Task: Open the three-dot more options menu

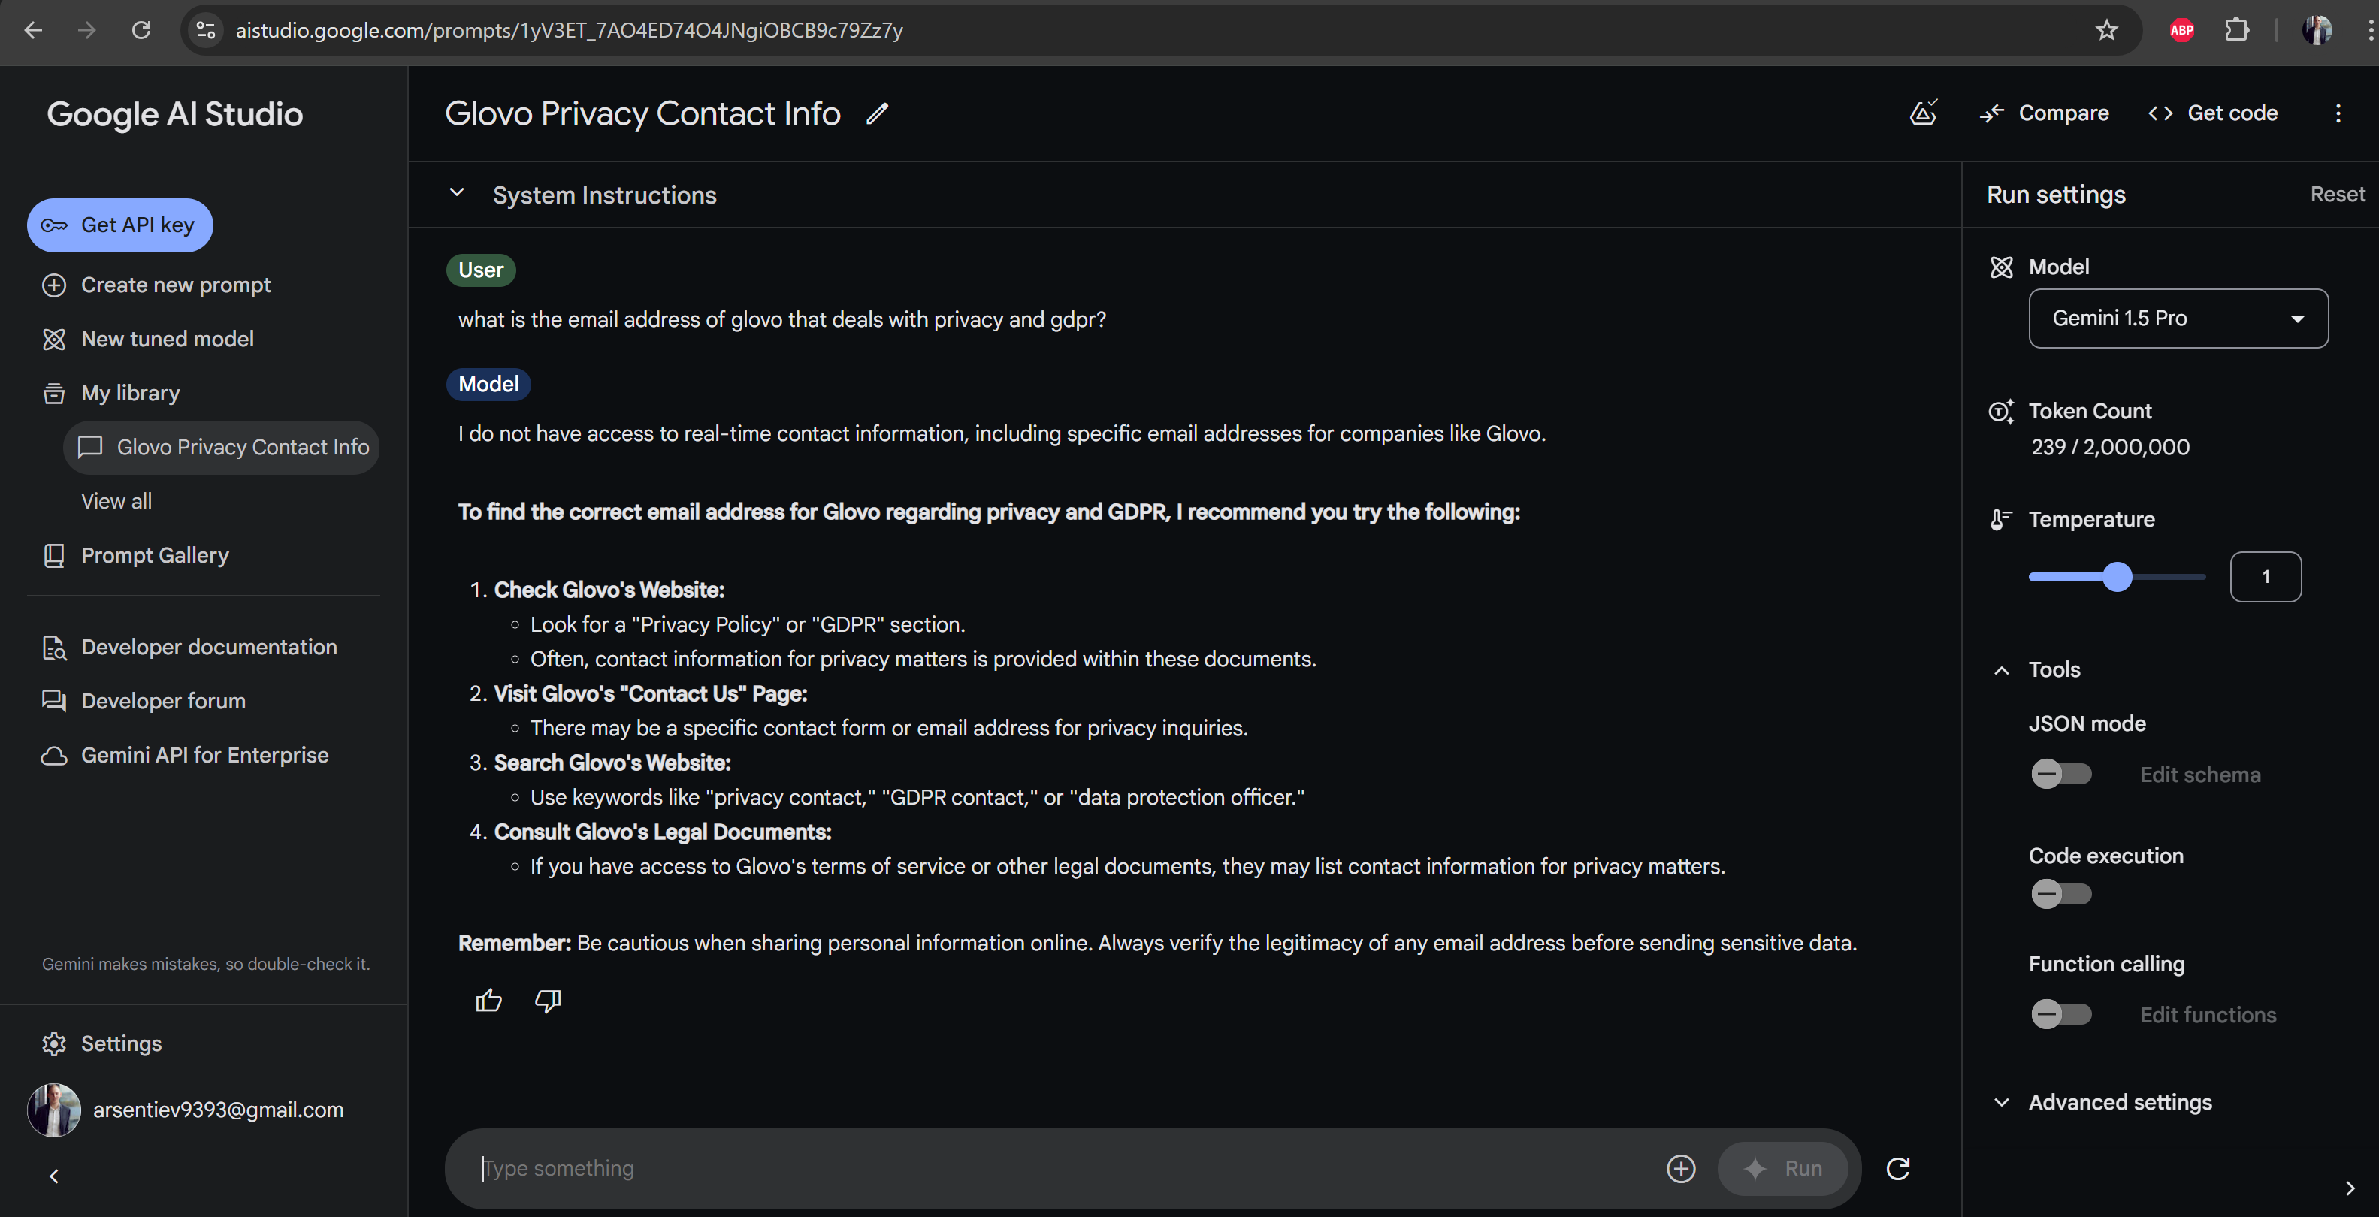Action: coord(2338,113)
